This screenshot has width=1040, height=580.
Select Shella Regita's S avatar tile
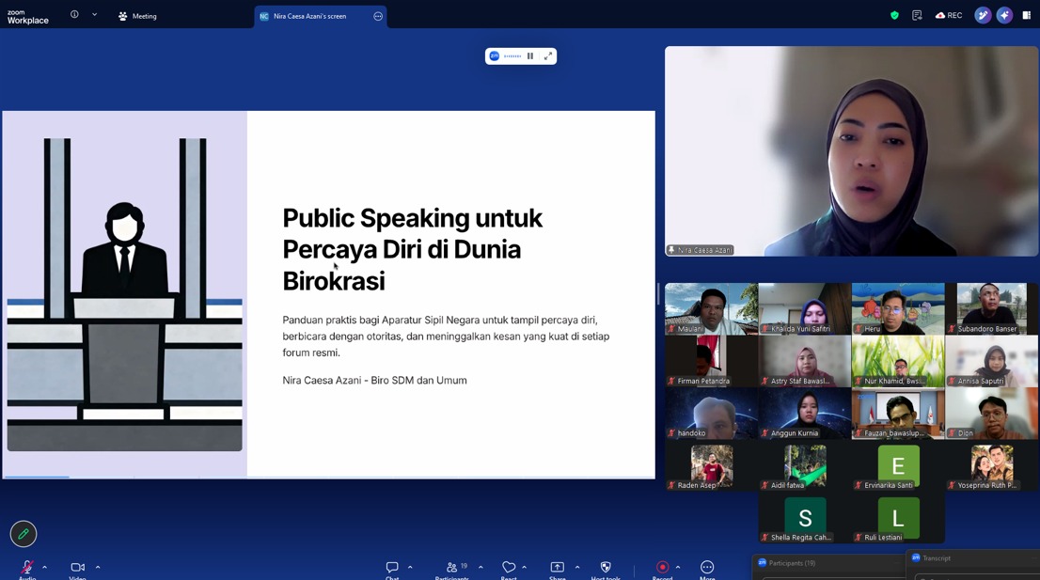tap(805, 518)
